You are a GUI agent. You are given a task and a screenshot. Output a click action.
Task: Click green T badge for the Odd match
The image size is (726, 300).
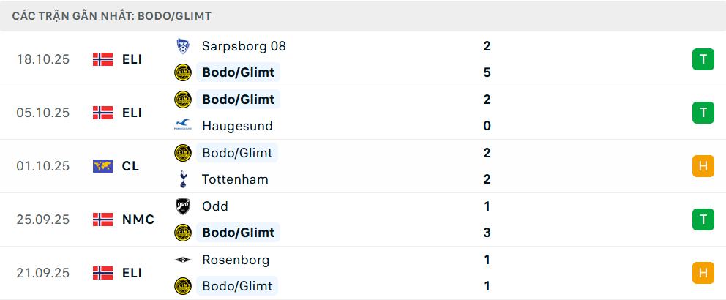pyautogui.click(x=703, y=220)
